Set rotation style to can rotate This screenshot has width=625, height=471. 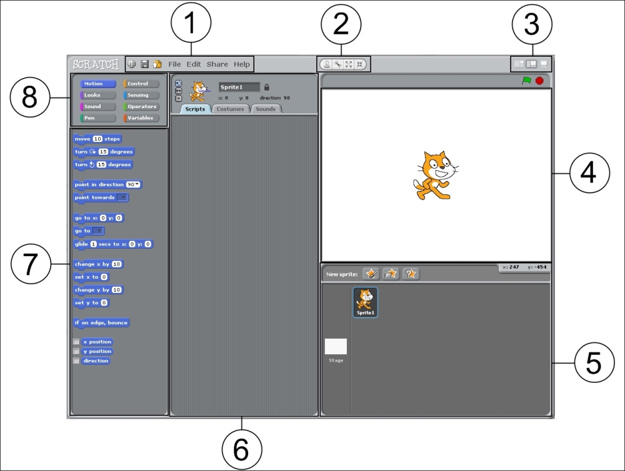[179, 83]
